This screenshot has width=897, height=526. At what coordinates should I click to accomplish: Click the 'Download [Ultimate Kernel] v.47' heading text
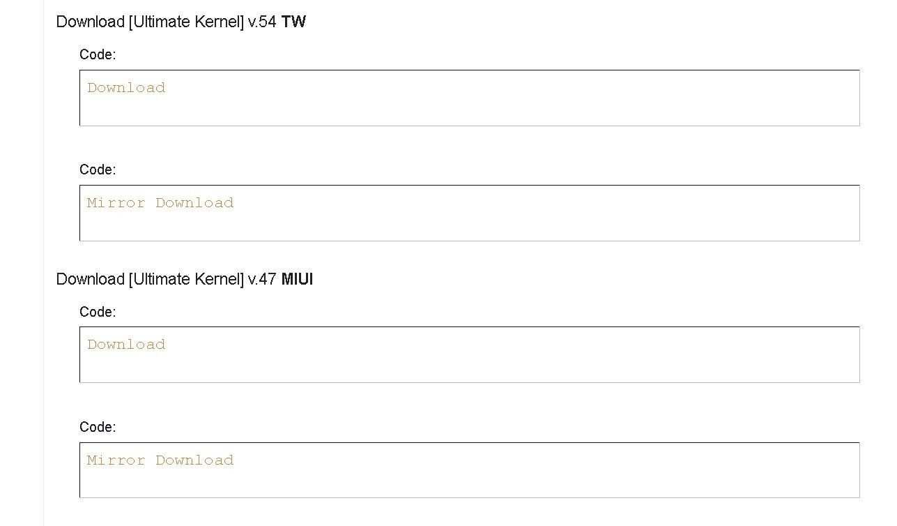[x=167, y=279]
